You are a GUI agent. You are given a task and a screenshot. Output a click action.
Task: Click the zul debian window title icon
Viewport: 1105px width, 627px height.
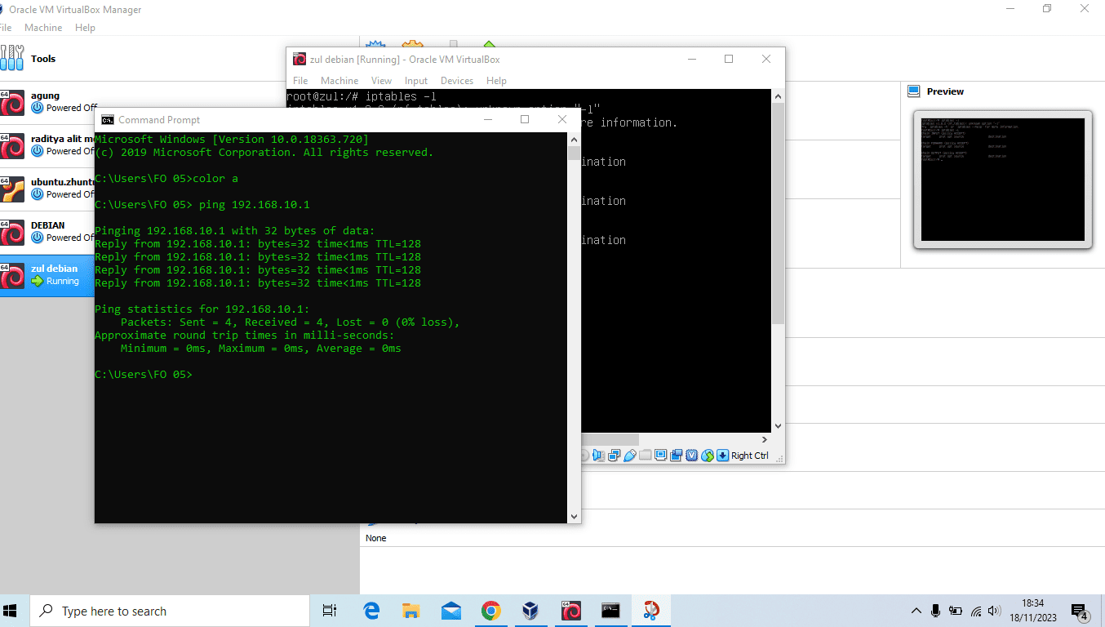300,59
